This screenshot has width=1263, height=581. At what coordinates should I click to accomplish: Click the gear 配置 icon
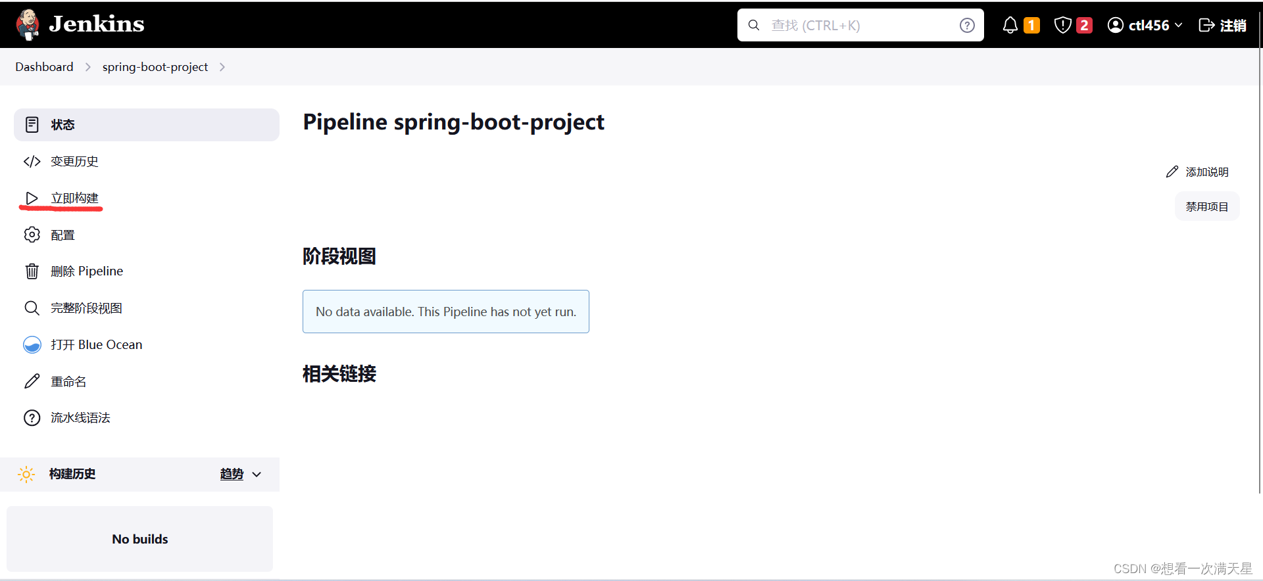[x=32, y=235]
